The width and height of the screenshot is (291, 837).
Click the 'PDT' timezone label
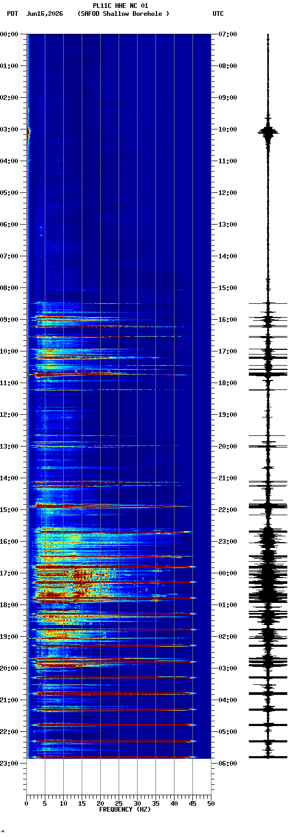pos(12,14)
